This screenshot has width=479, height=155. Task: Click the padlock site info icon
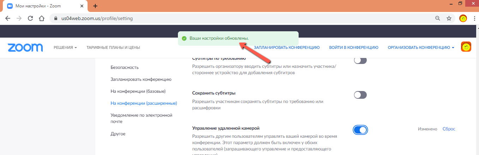(55, 18)
